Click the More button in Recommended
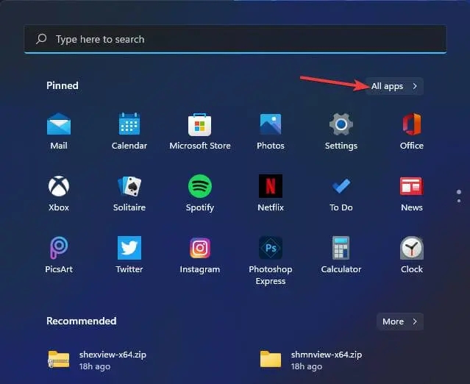This screenshot has width=470, height=384. pos(400,321)
